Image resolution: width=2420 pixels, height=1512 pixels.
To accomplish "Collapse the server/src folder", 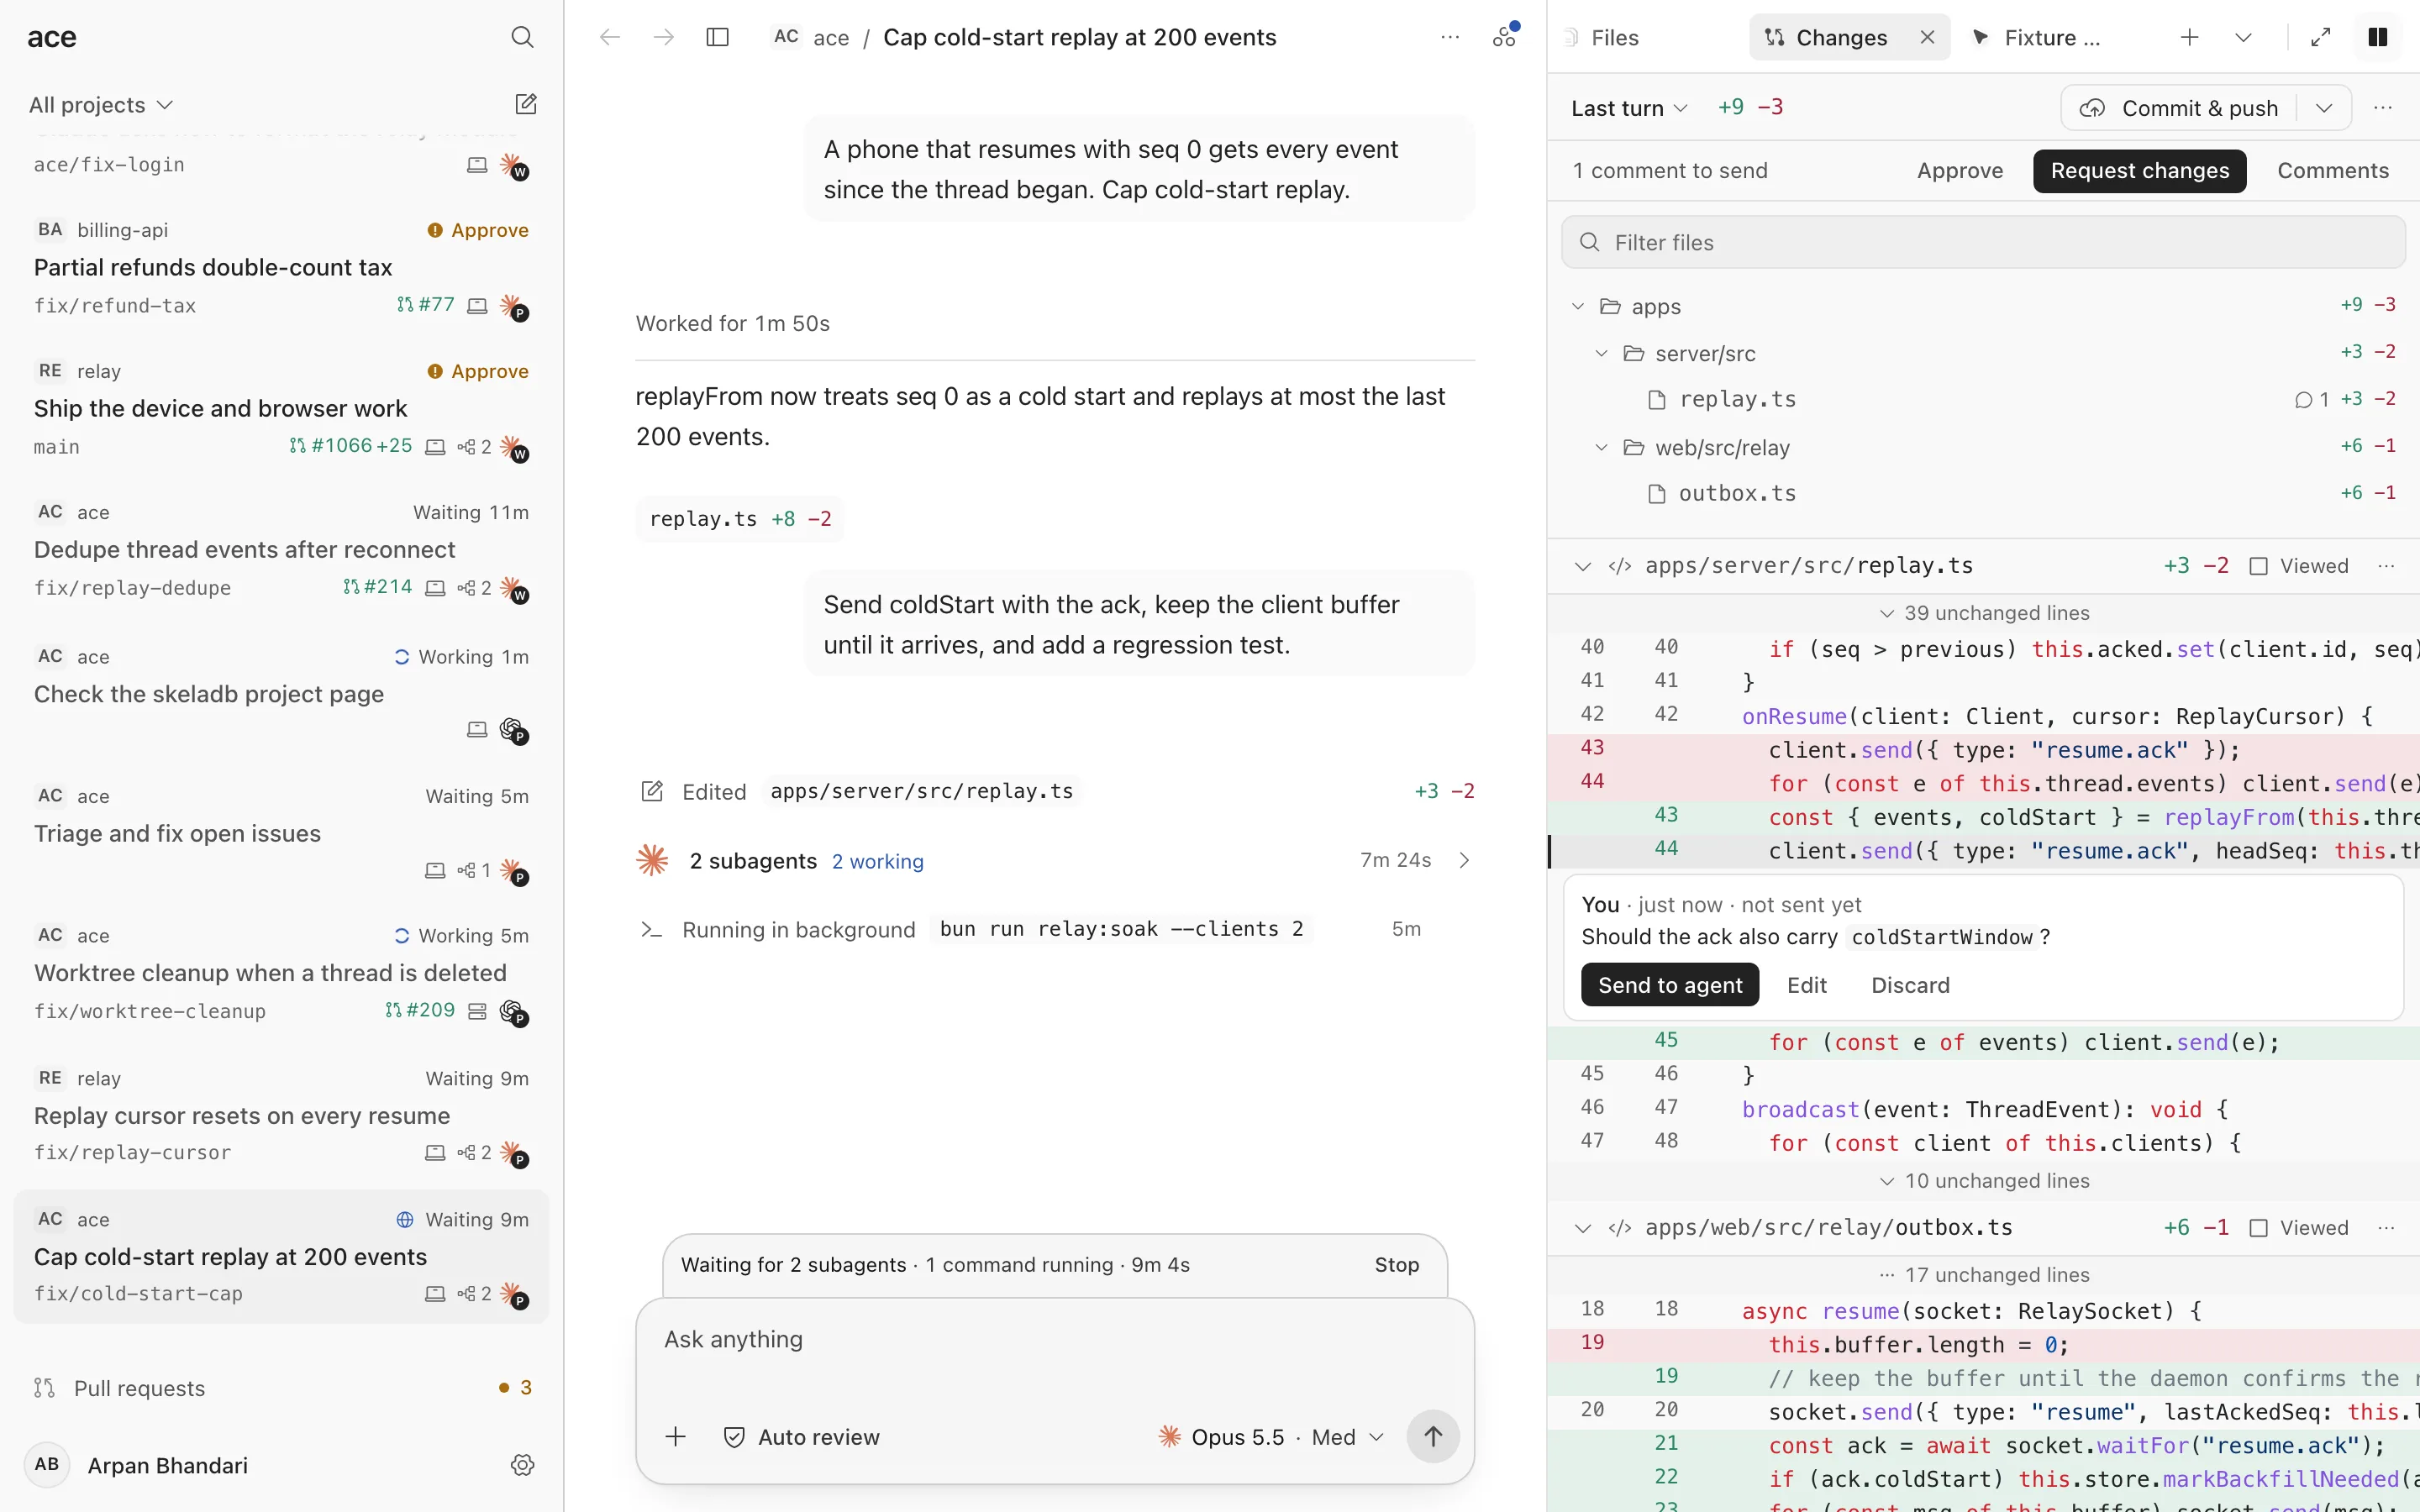I will pos(1601,353).
